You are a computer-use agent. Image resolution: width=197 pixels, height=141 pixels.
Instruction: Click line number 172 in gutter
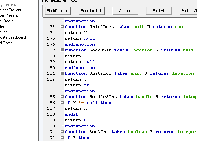[x=51, y=21]
